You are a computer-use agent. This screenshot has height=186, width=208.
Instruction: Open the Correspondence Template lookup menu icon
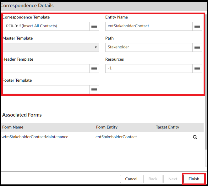(94, 26)
